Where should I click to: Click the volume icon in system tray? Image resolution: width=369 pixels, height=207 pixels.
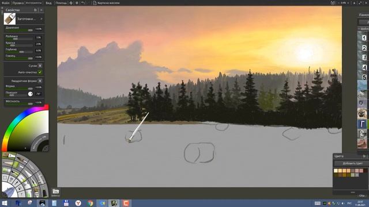pos(343,203)
